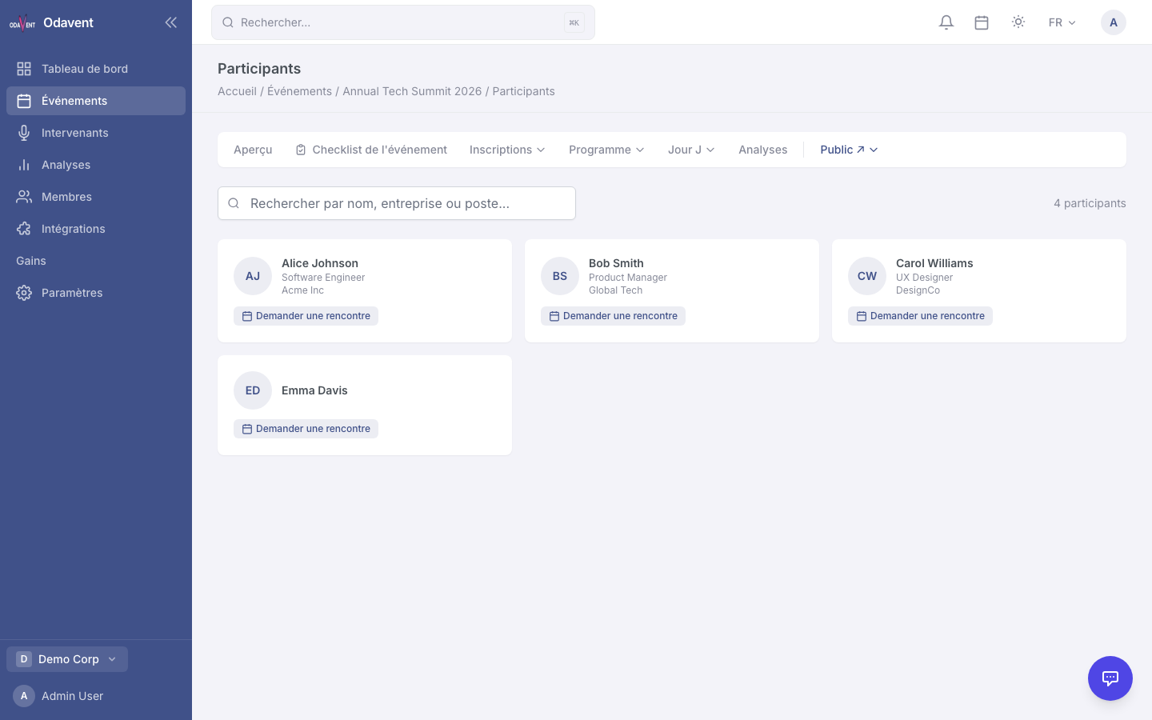Open the user avatar menu in top bar
Viewport: 1152px width, 720px height.
(x=1114, y=22)
